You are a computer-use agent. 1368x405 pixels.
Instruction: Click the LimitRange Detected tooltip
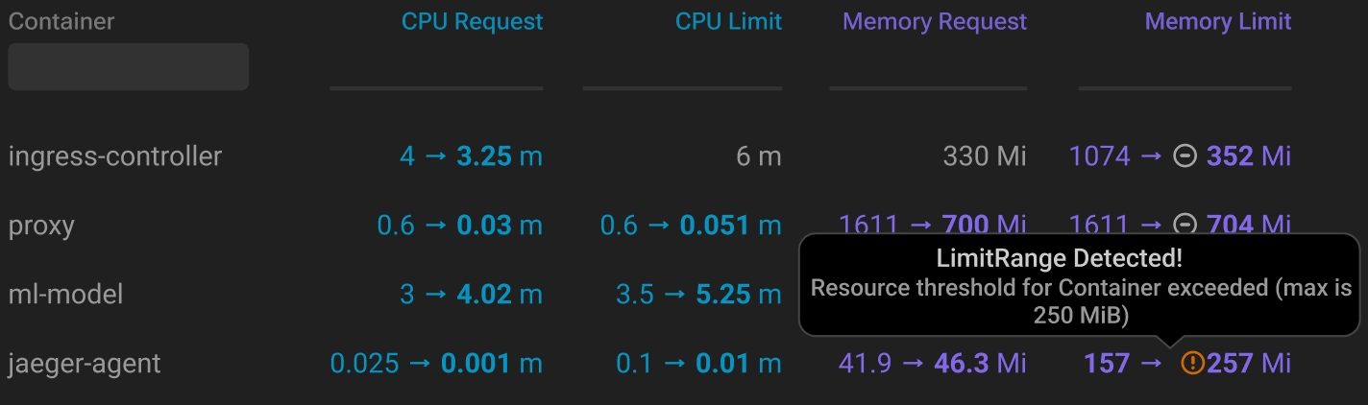pos(1081,286)
